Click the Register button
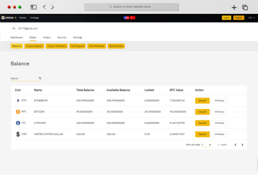 pyautogui.click(x=239, y=18)
